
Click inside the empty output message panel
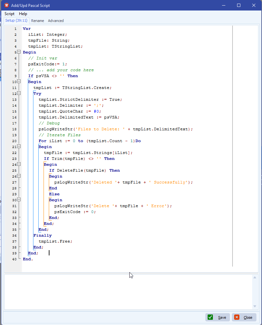(x=128, y=292)
